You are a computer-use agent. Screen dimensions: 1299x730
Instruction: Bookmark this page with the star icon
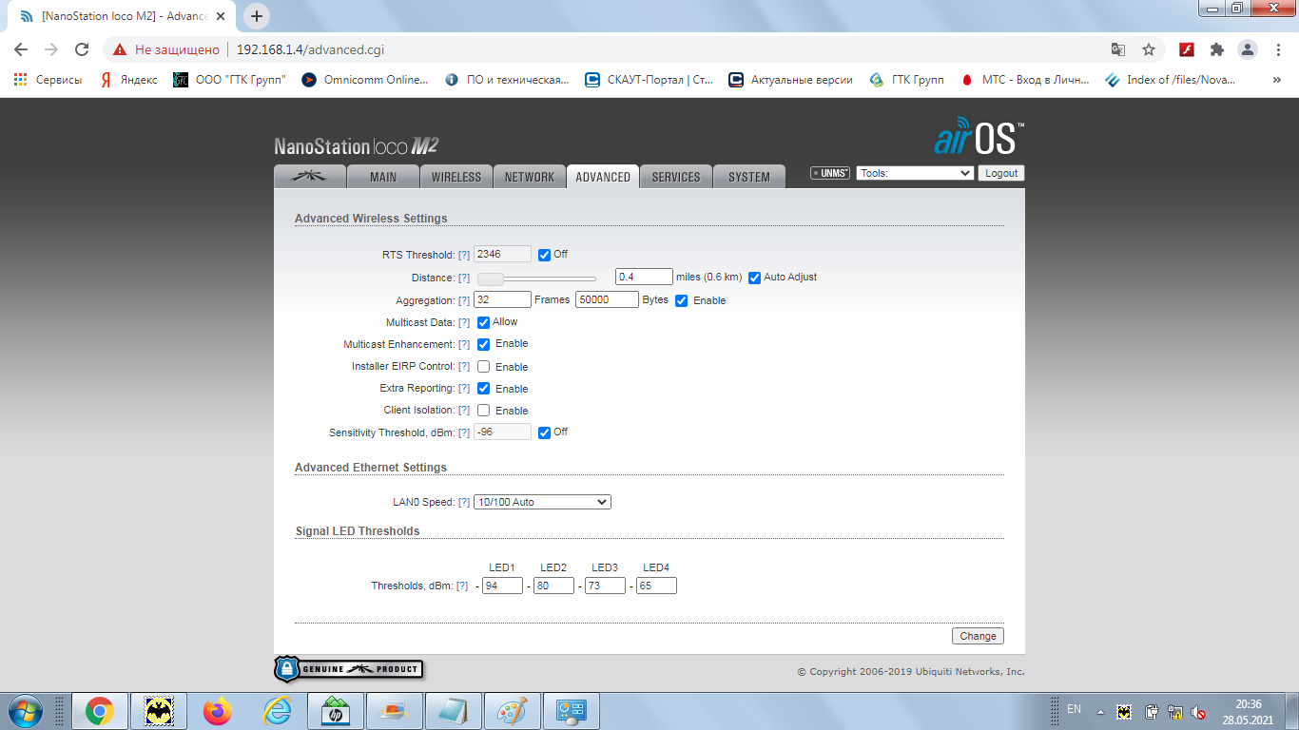[x=1149, y=49]
